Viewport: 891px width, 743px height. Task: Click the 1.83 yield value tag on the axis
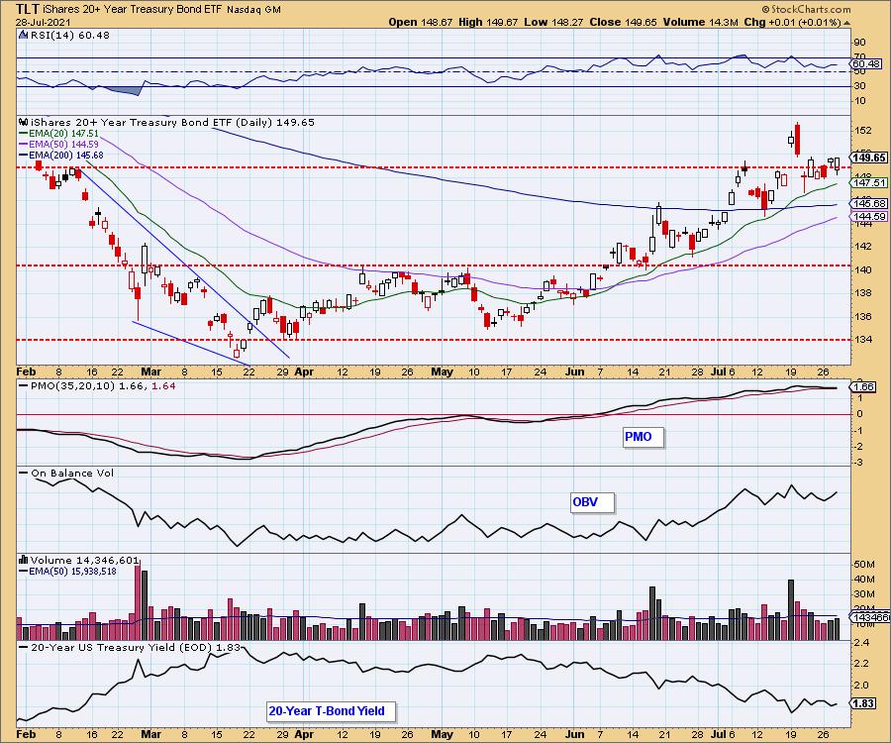863,703
